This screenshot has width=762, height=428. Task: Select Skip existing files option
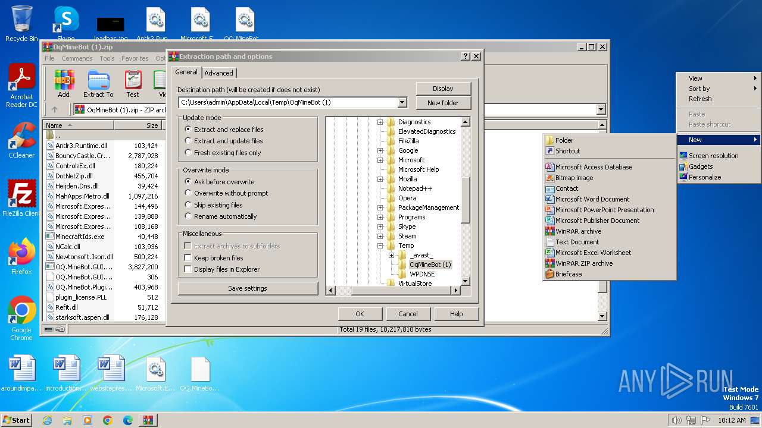coord(188,205)
